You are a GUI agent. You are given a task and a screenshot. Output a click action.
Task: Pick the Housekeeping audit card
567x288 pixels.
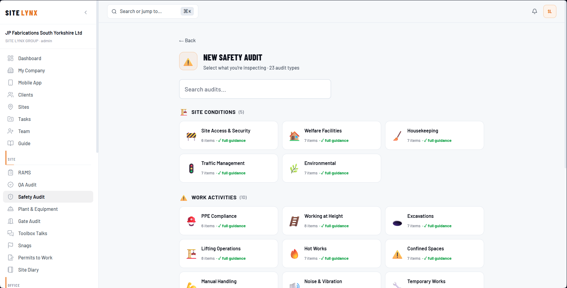click(x=435, y=135)
